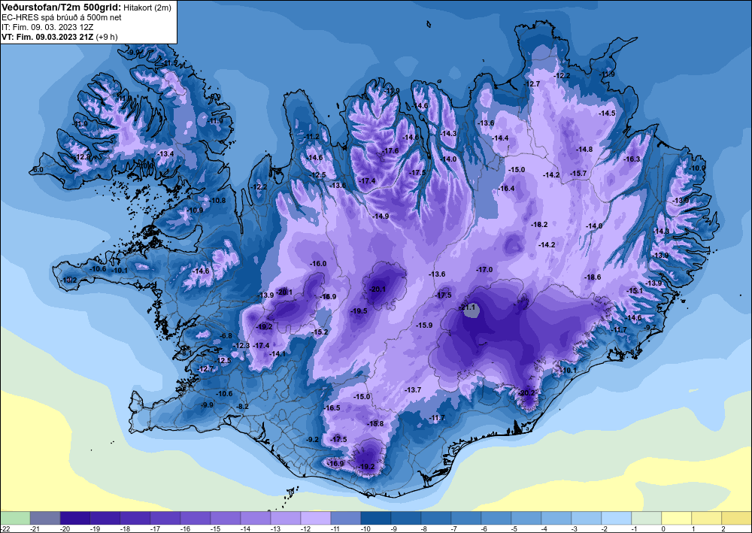The width and height of the screenshot is (752, 533).
Task: Click the -20.2 temperature label
Action: coord(526,392)
